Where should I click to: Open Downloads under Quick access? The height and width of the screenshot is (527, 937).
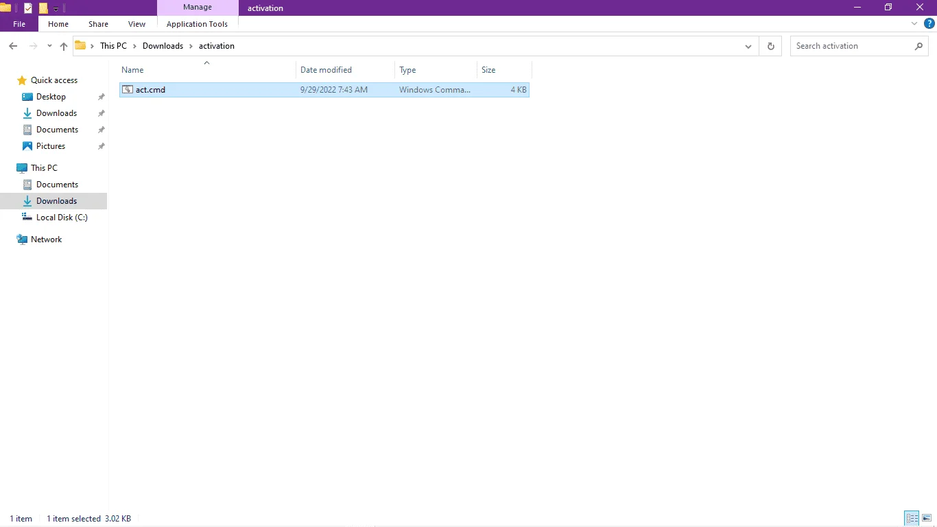coord(56,113)
